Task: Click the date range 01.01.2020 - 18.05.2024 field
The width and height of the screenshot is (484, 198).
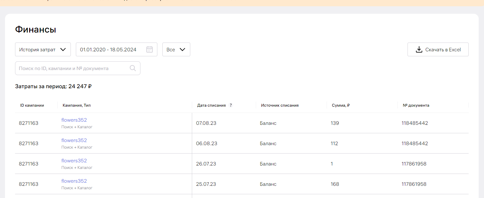Action: pos(108,49)
